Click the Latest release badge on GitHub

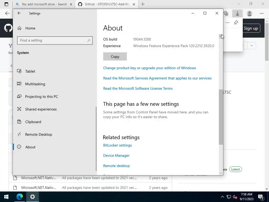coord(235,169)
